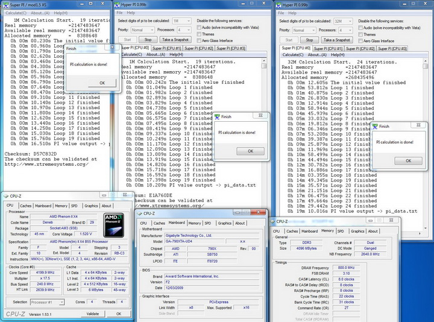Switch to Super PI [CPU #3] tab in 32M Hyper PI

392,48
